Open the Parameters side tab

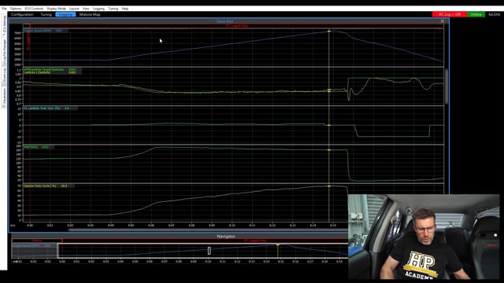4,97
